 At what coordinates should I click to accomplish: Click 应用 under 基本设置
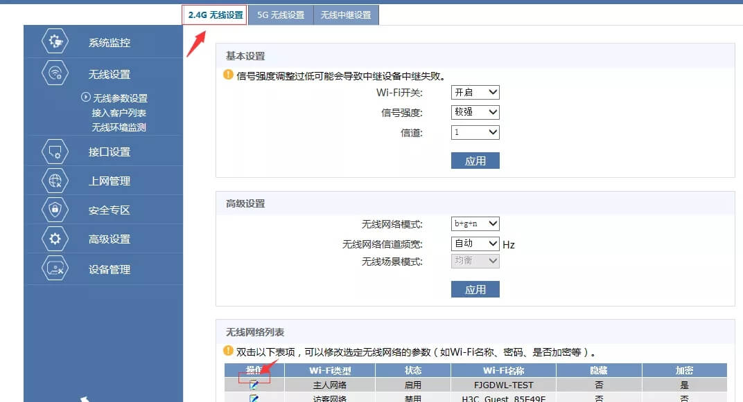(x=475, y=160)
